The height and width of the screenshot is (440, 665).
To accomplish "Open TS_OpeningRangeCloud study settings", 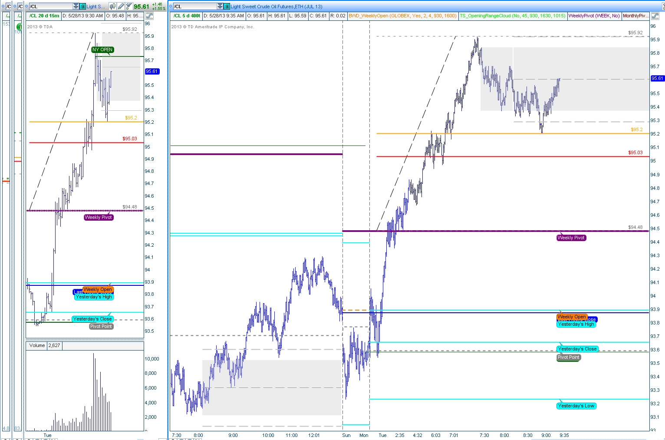I will click(513, 16).
